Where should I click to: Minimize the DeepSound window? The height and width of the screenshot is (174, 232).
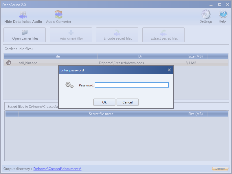coord(211,5)
